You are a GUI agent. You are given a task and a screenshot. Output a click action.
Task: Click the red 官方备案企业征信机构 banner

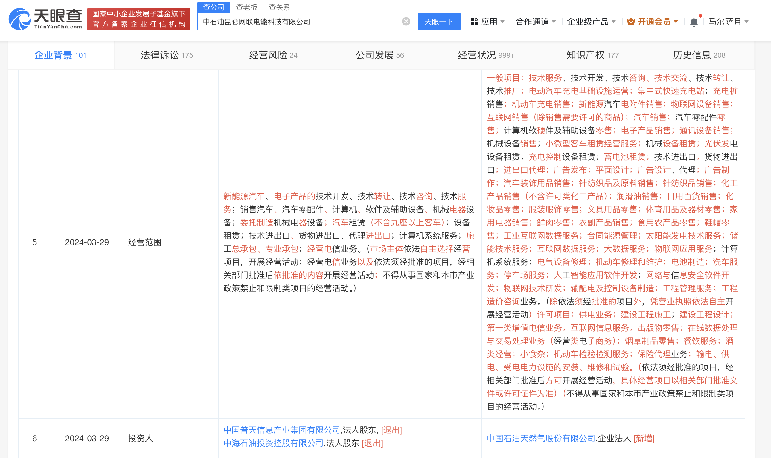[x=138, y=19]
